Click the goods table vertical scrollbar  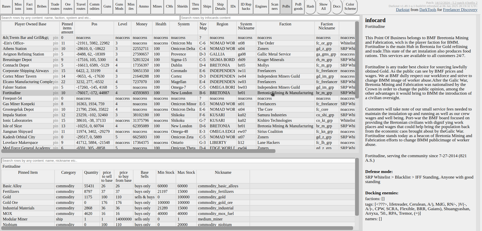click(x=357, y=187)
